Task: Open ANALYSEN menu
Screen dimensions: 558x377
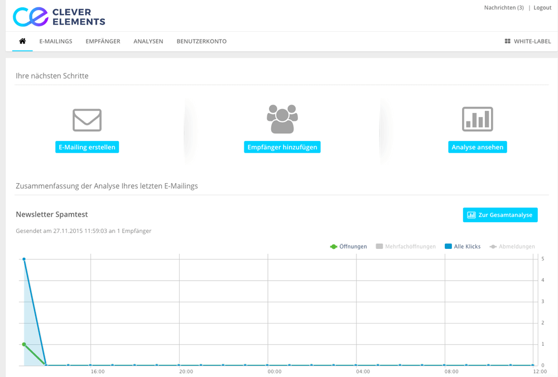Action: coord(148,41)
